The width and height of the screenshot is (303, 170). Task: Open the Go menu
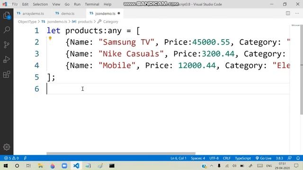point(67,4)
